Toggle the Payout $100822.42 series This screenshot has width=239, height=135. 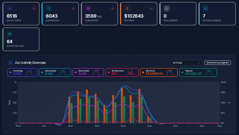point(198,72)
